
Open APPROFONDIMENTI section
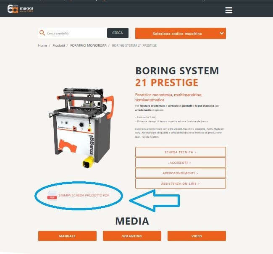pyautogui.click(x=180, y=173)
